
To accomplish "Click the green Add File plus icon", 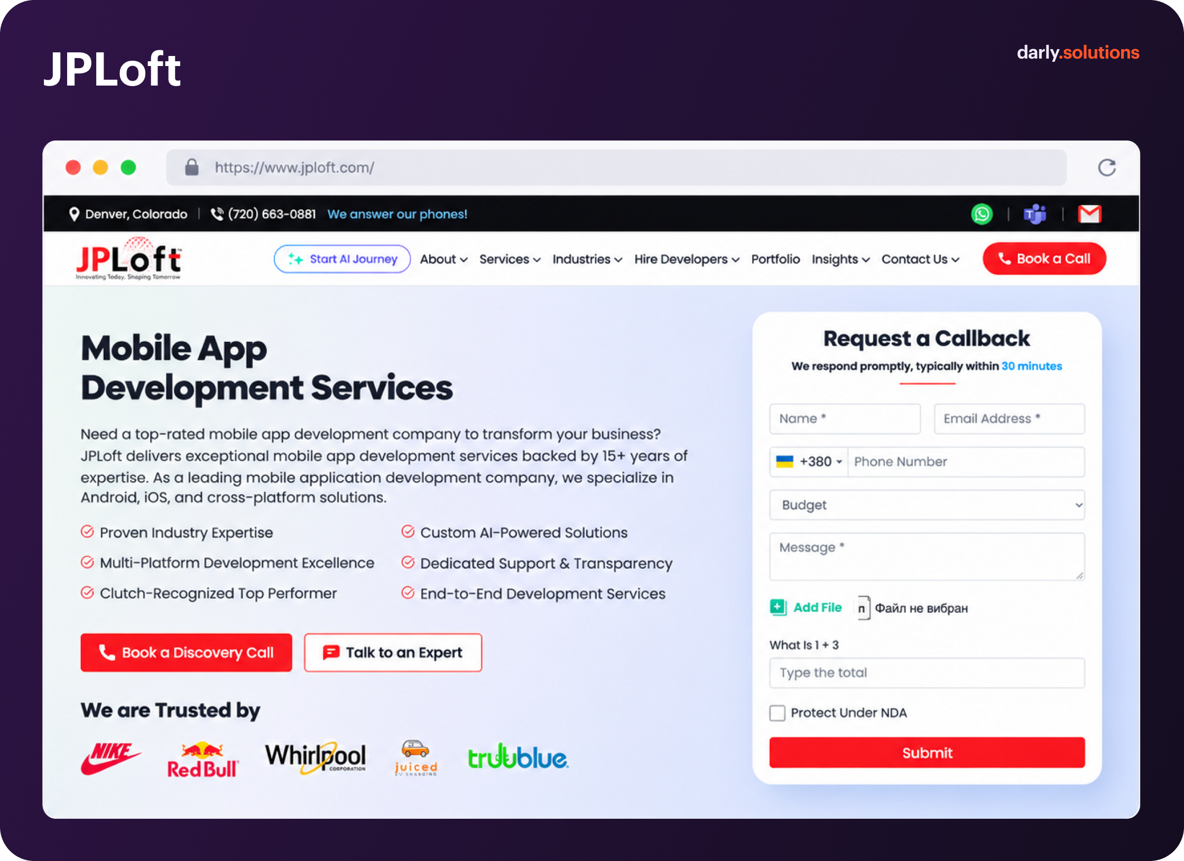I will (778, 607).
